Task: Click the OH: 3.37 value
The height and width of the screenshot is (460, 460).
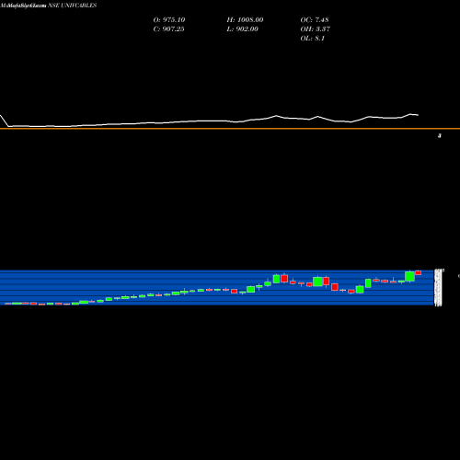Action: pyautogui.click(x=315, y=29)
